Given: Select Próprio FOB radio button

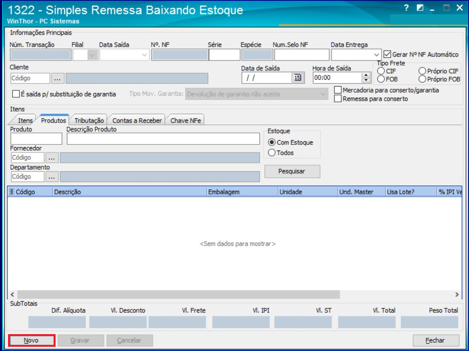Looking at the screenshot, I should (422, 79).
